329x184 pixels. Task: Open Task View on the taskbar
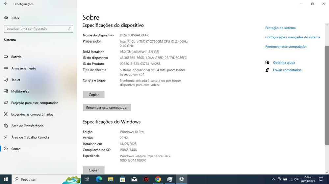pyautogui.click(x=87, y=179)
